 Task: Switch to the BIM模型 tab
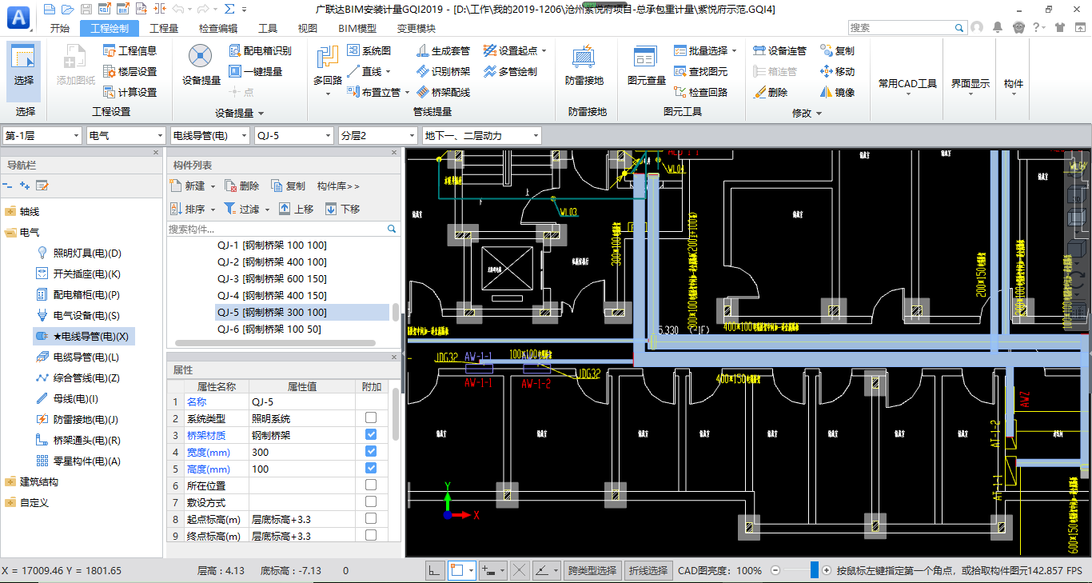tap(357, 28)
